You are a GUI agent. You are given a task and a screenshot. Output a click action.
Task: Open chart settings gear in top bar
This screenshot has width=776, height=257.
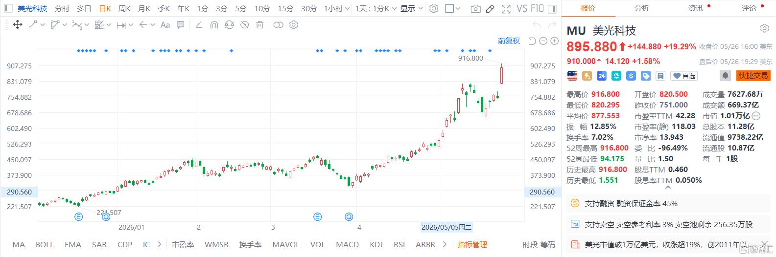(434, 8)
